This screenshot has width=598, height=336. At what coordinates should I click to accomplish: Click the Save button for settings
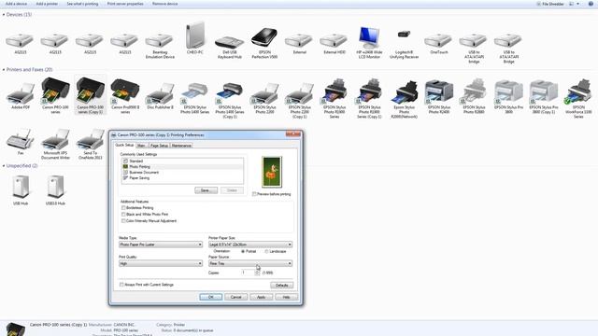click(x=206, y=190)
